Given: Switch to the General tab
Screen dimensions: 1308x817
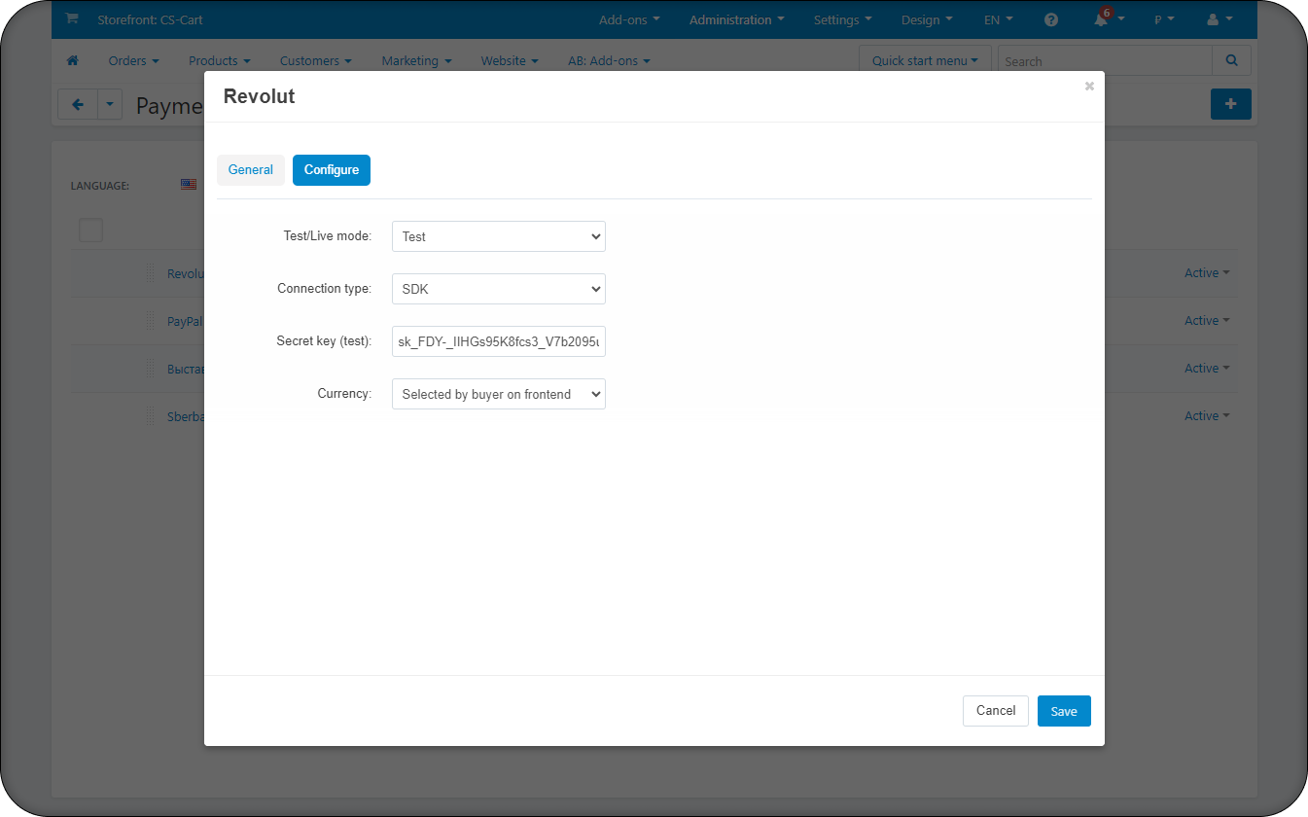Looking at the screenshot, I should click(x=251, y=169).
